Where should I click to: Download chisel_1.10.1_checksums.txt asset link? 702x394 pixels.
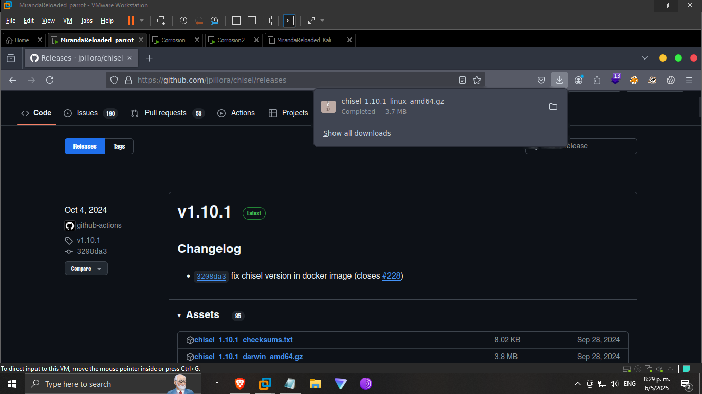tap(244, 340)
